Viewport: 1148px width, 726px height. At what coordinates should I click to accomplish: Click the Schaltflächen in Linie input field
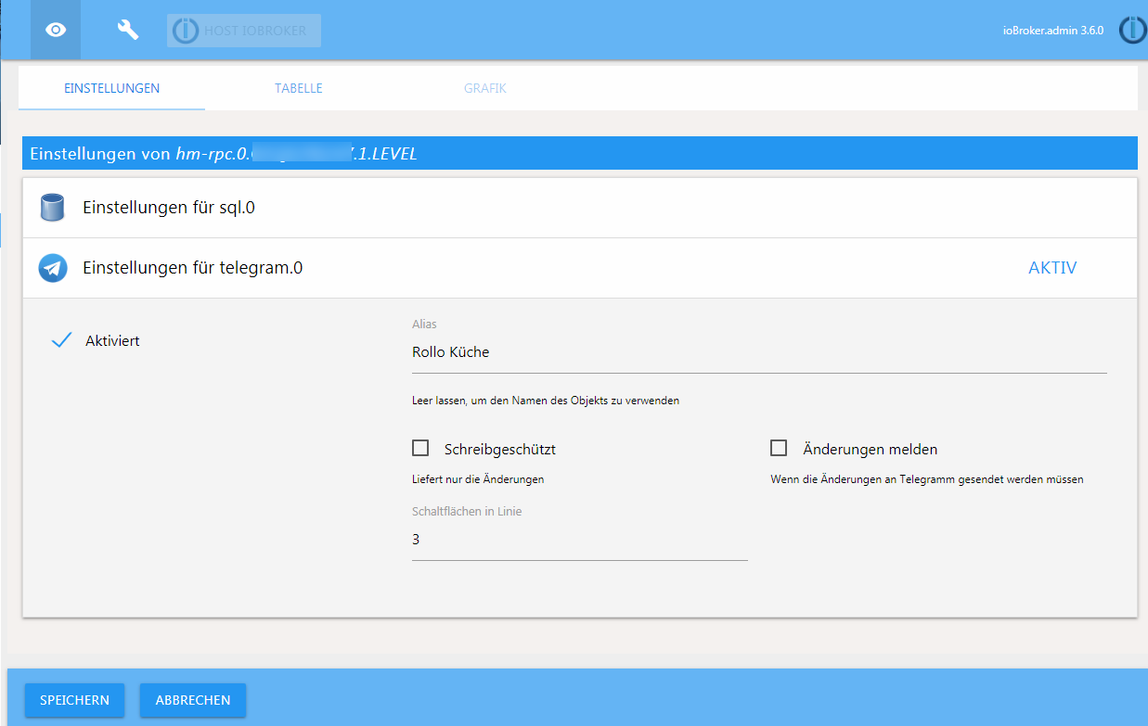point(580,540)
